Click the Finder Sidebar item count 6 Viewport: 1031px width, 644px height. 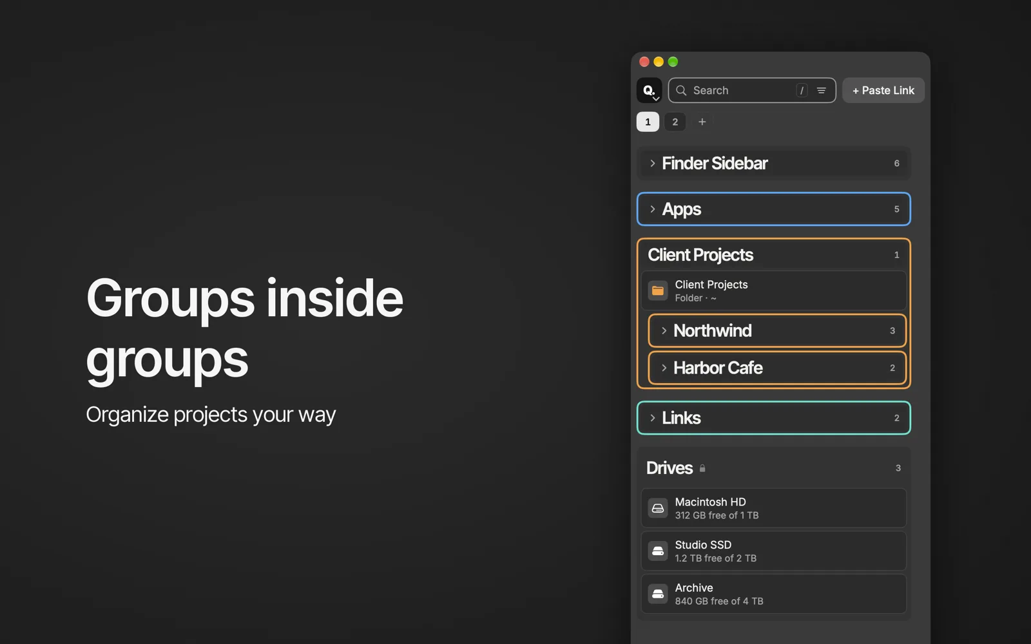click(x=896, y=164)
